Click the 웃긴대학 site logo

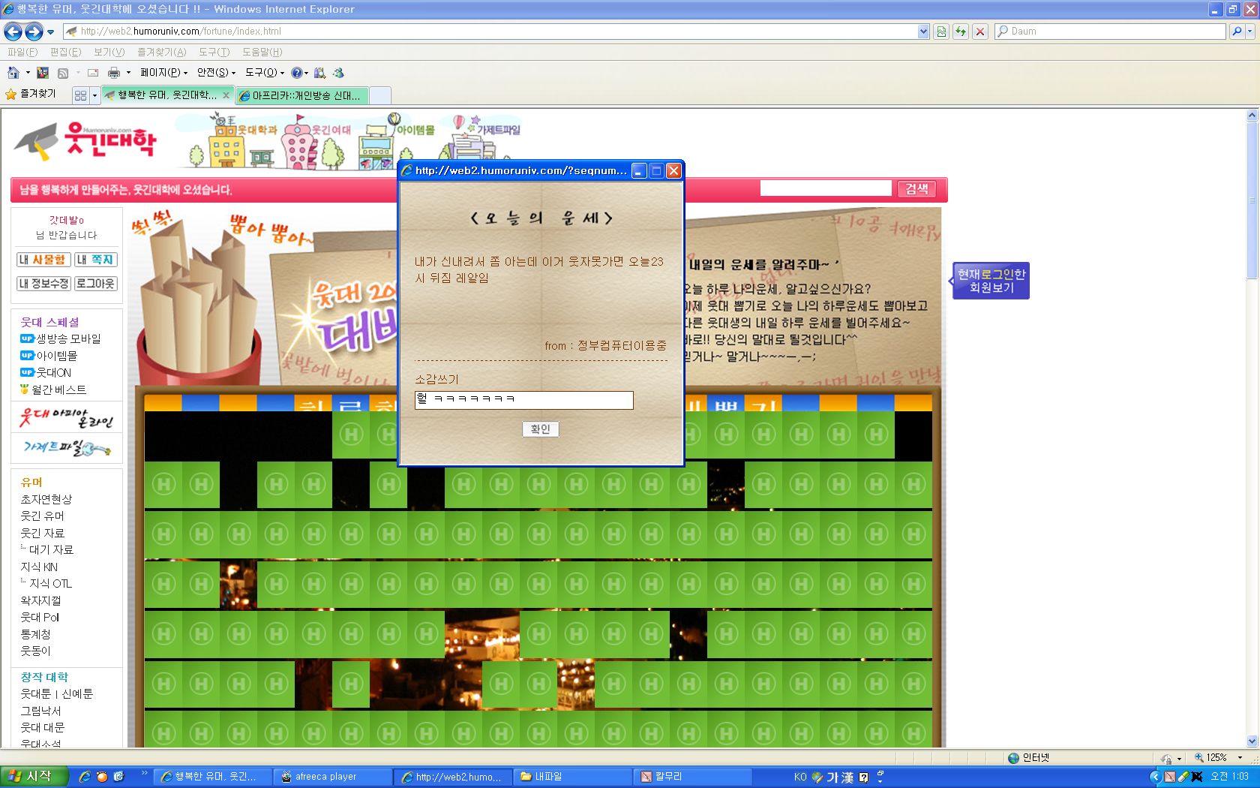(85, 140)
